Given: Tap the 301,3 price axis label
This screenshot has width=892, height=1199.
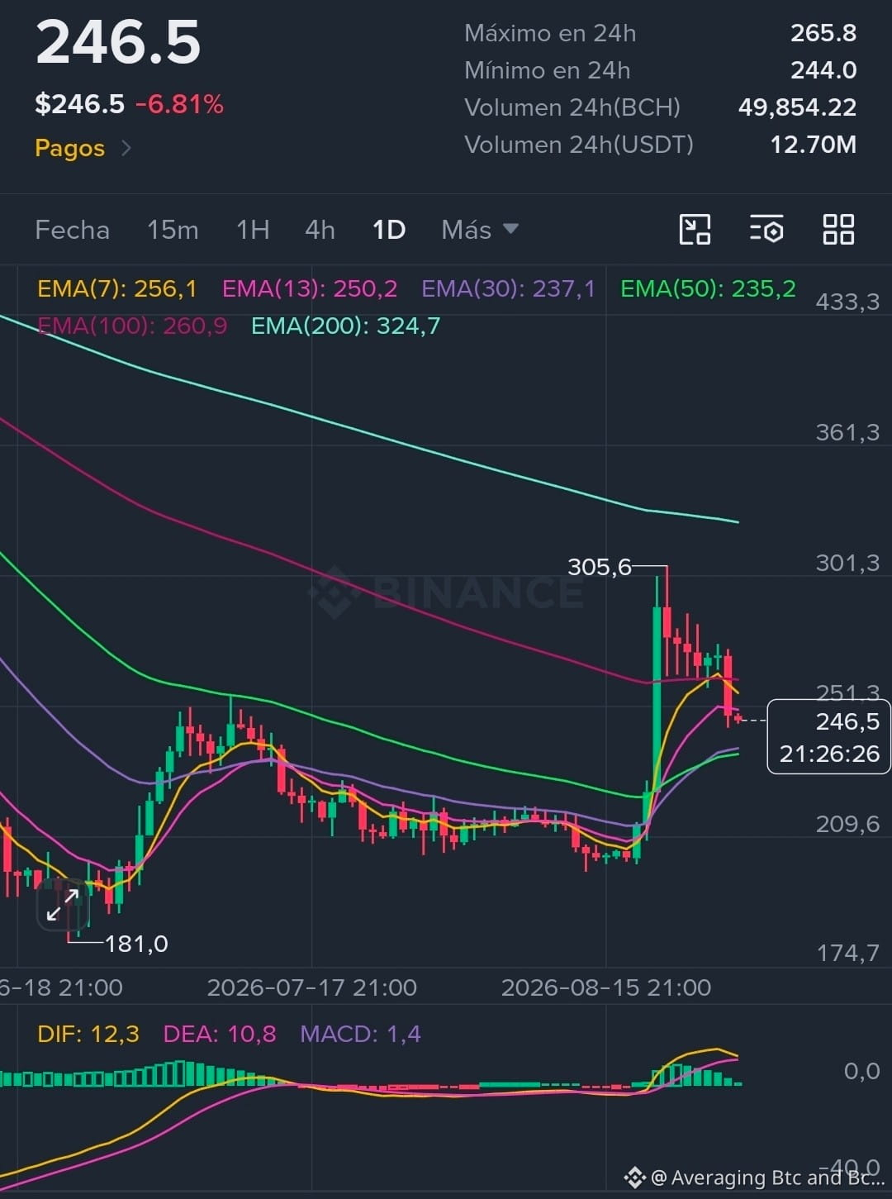Looking at the screenshot, I should click(847, 563).
